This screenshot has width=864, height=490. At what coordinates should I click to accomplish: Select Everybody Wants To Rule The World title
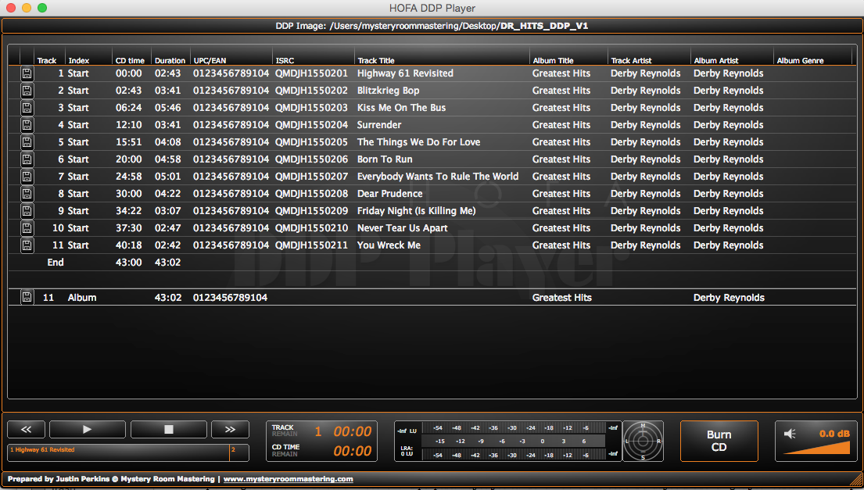(x=438, y=176)
